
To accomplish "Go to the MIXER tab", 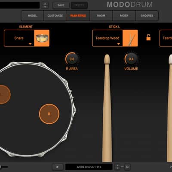I will point(124,15).
